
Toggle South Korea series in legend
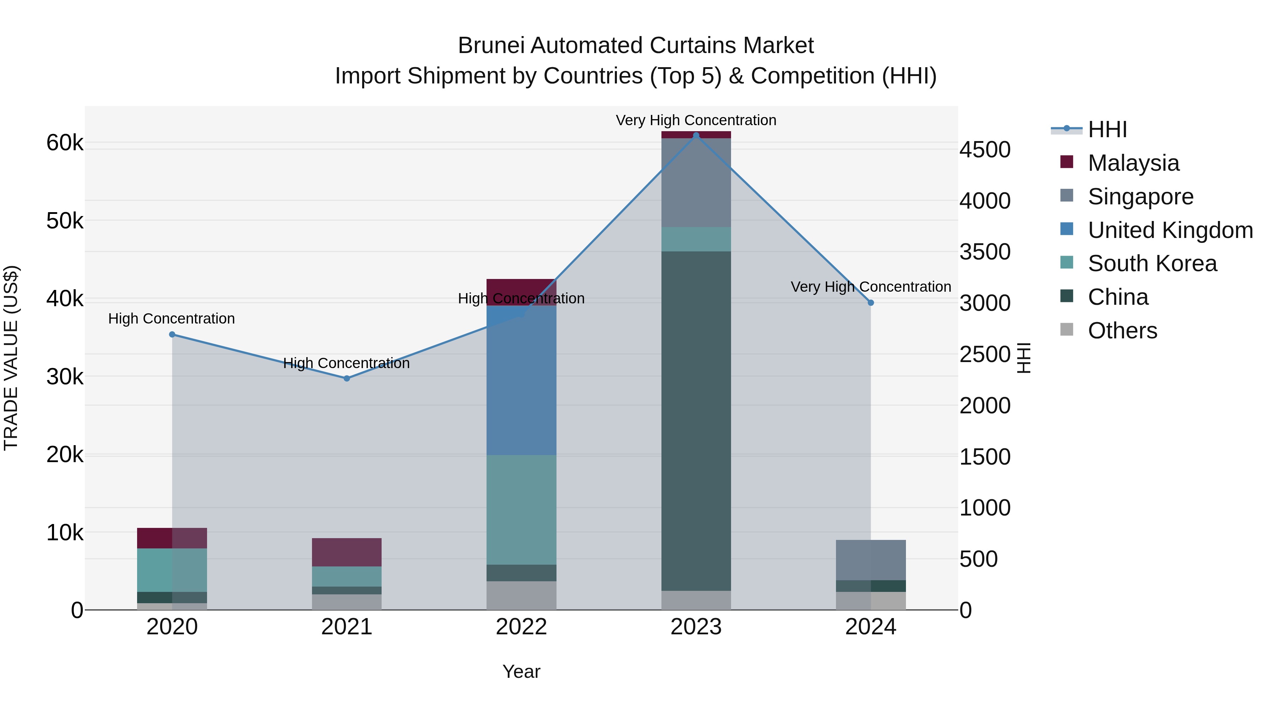point(1139,263)
